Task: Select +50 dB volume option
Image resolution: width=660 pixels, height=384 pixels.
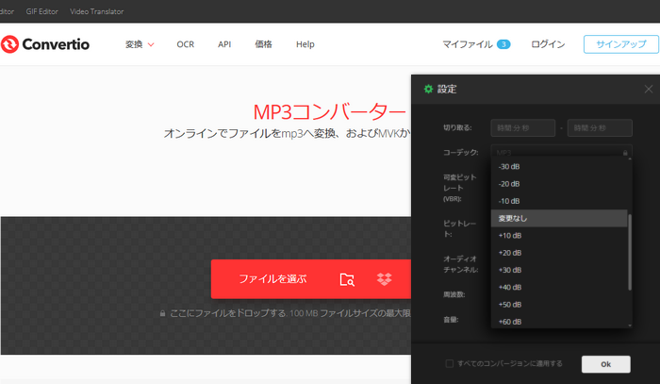Action: [559, 305]
